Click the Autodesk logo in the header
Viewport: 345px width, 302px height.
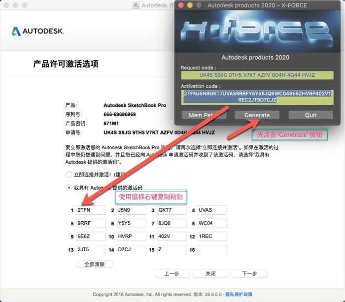point(37,31)
